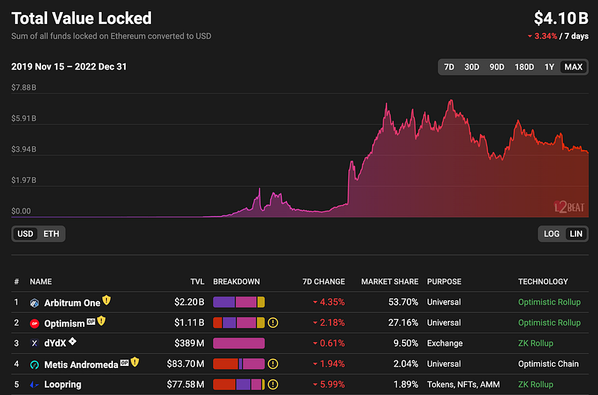This screenshot has width=598, height=395.
Task: Select the 90D time range
Action: pyautogui.click(x=496, y=67)
